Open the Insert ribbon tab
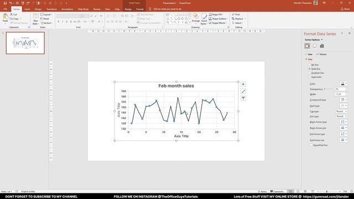This screenshot has width=354, height=199. click(x=27, y=9)
